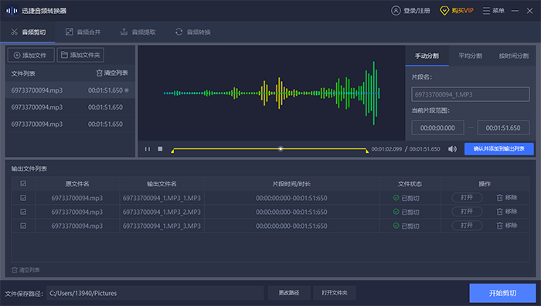This screenshot has height=306, width=541.
Task: Switch to the 音频提取 tab
Action: click(138, 32)
